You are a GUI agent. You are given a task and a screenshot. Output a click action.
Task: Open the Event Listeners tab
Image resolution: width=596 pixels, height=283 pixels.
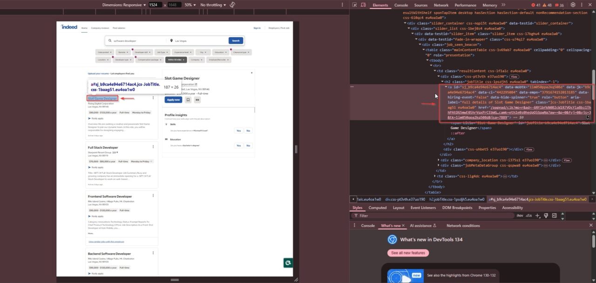pyautogui.click(x=423, y=208)
